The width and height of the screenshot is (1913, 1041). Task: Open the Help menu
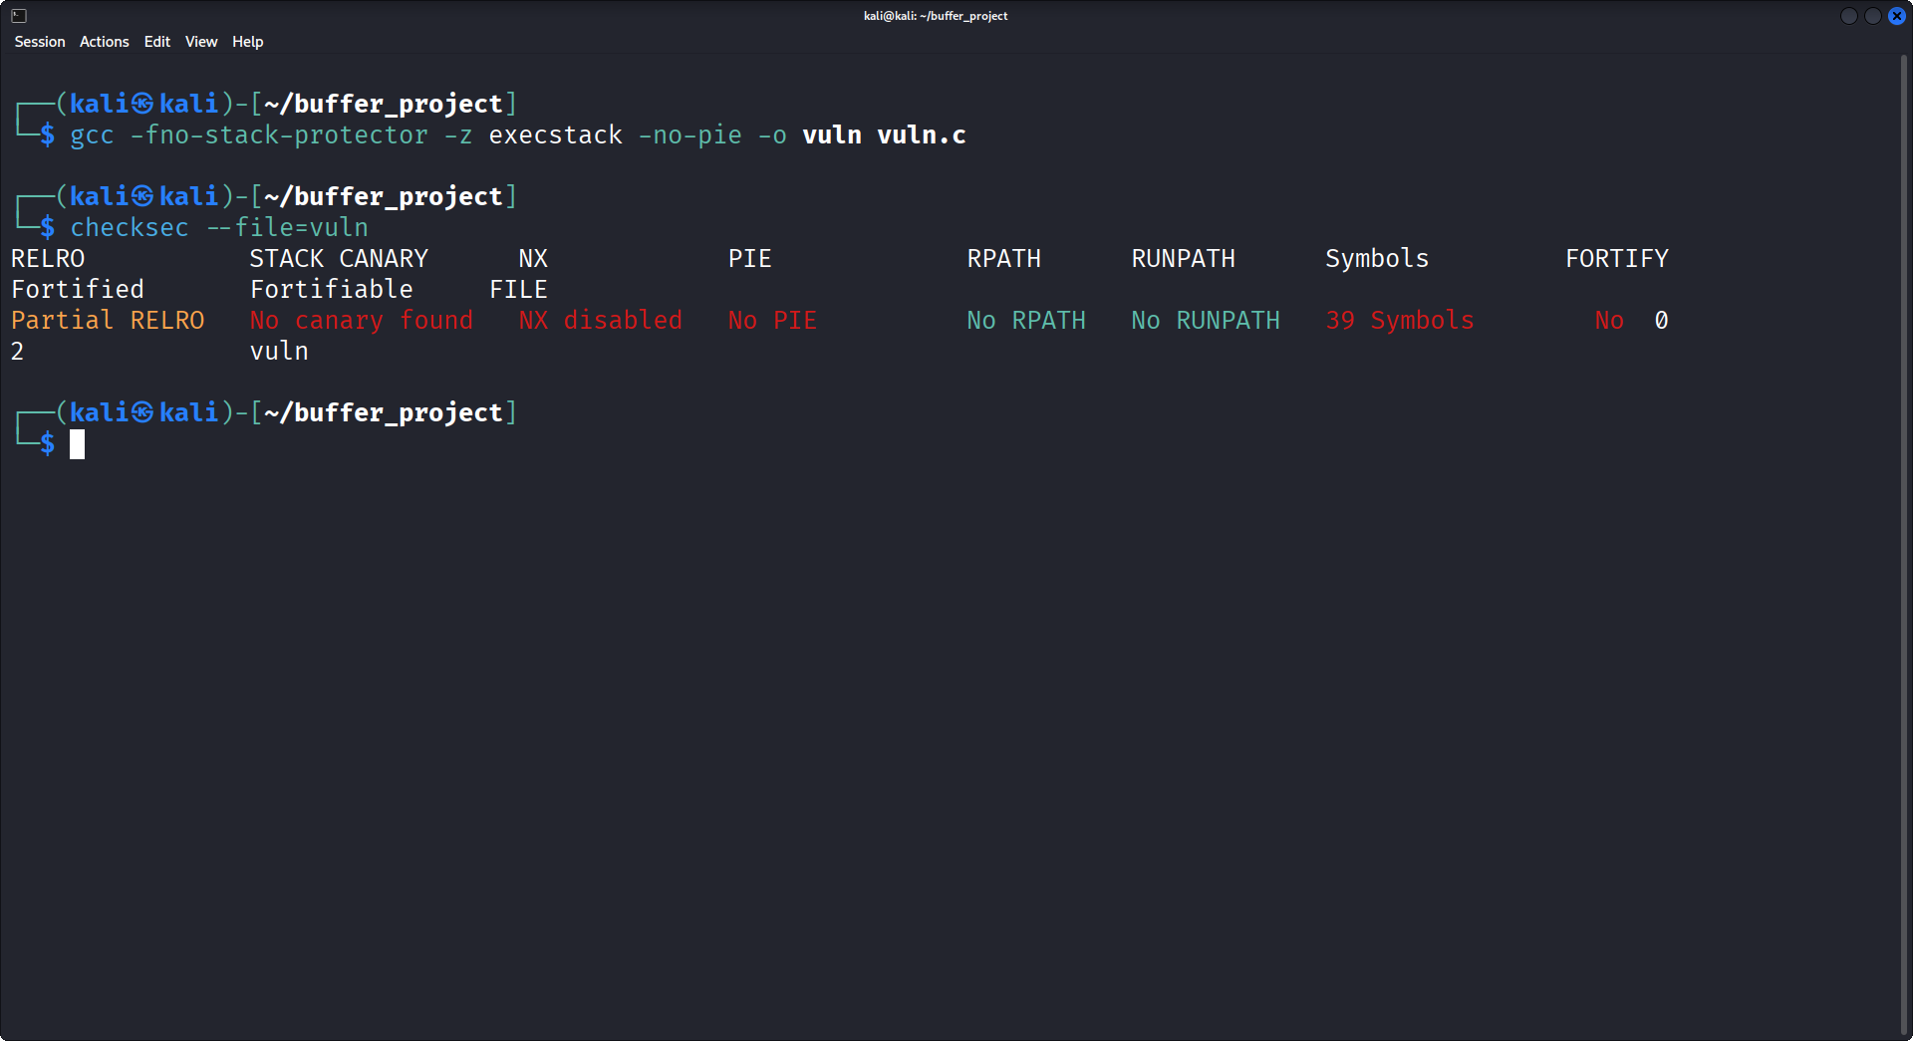point(247,42)
